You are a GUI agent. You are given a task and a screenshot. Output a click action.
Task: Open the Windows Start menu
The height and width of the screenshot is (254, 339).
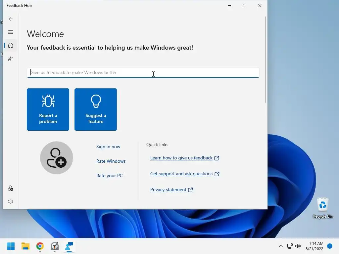(11, 246)
